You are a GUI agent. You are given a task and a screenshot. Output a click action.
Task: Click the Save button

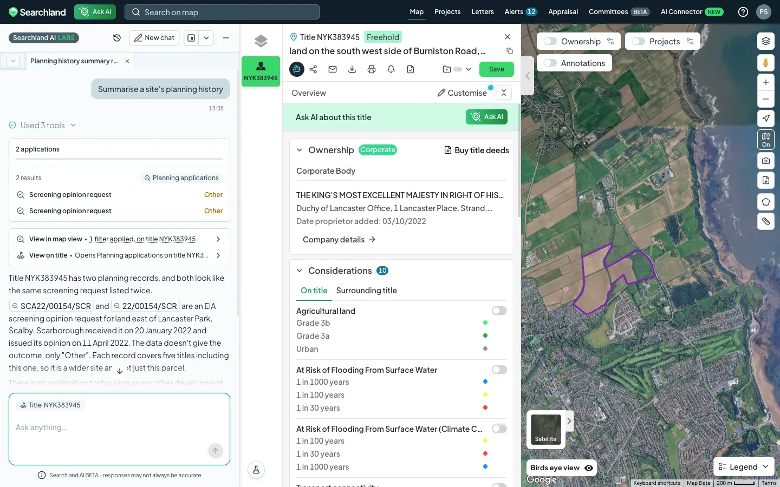pos(497,69)
